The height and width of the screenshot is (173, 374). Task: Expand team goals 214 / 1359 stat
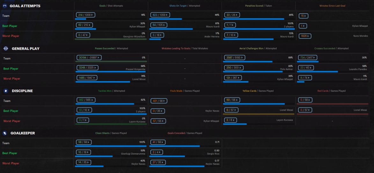[85, 15]
